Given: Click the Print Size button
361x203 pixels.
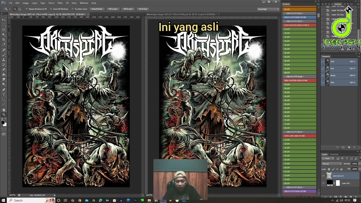Looking at the screenshot, I should click(x=143, y=9).
